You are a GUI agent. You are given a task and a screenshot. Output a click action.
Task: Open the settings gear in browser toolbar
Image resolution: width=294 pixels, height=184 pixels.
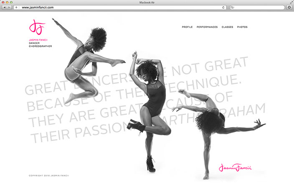[x=289, y=8]
